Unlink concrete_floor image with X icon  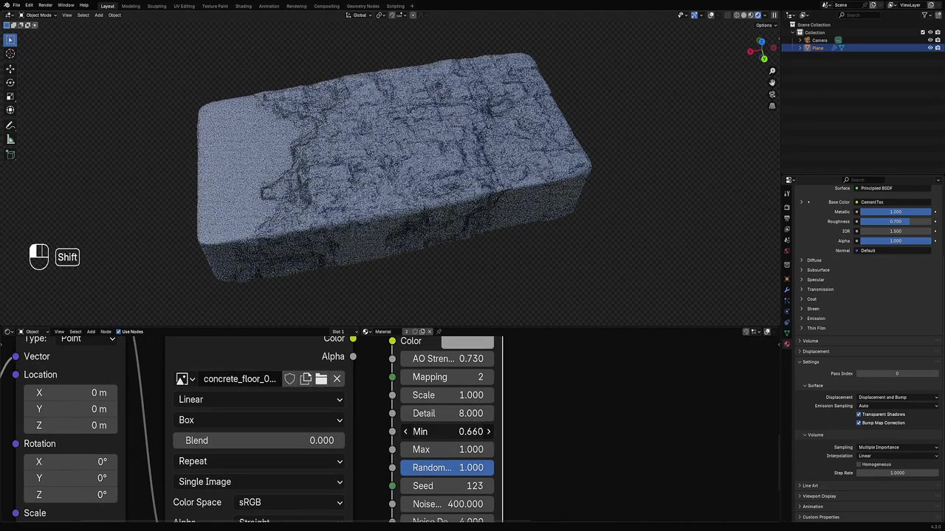337,379
